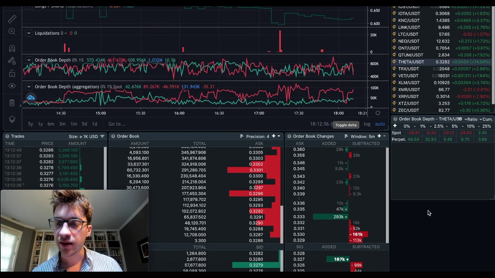The image size is (495, 278).
Task: Open the Trades size filter dropdown
Action: (87, 136)
